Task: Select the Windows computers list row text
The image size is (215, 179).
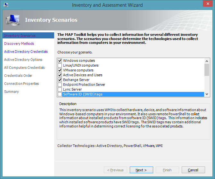Action: coord(79,61)
